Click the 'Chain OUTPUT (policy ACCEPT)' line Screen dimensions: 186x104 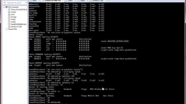point(44,63)
